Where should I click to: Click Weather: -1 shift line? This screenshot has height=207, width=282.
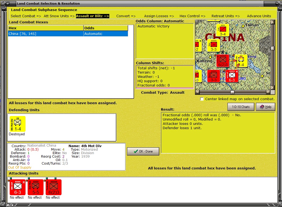pyautogui.click(x=148, y=77)
